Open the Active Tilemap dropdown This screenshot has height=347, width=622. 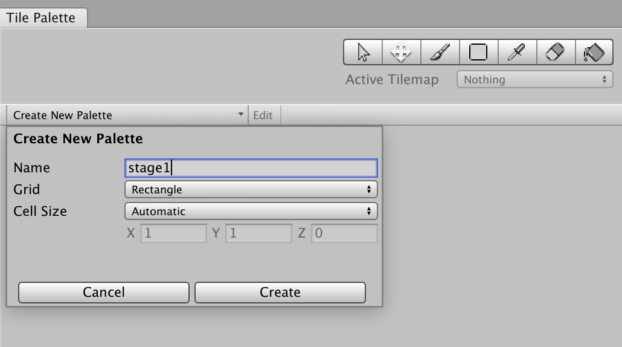[x=535, y=79]
